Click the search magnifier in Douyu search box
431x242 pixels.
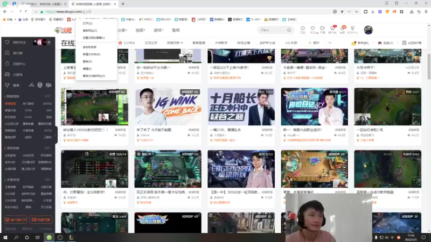coord(289,30)
